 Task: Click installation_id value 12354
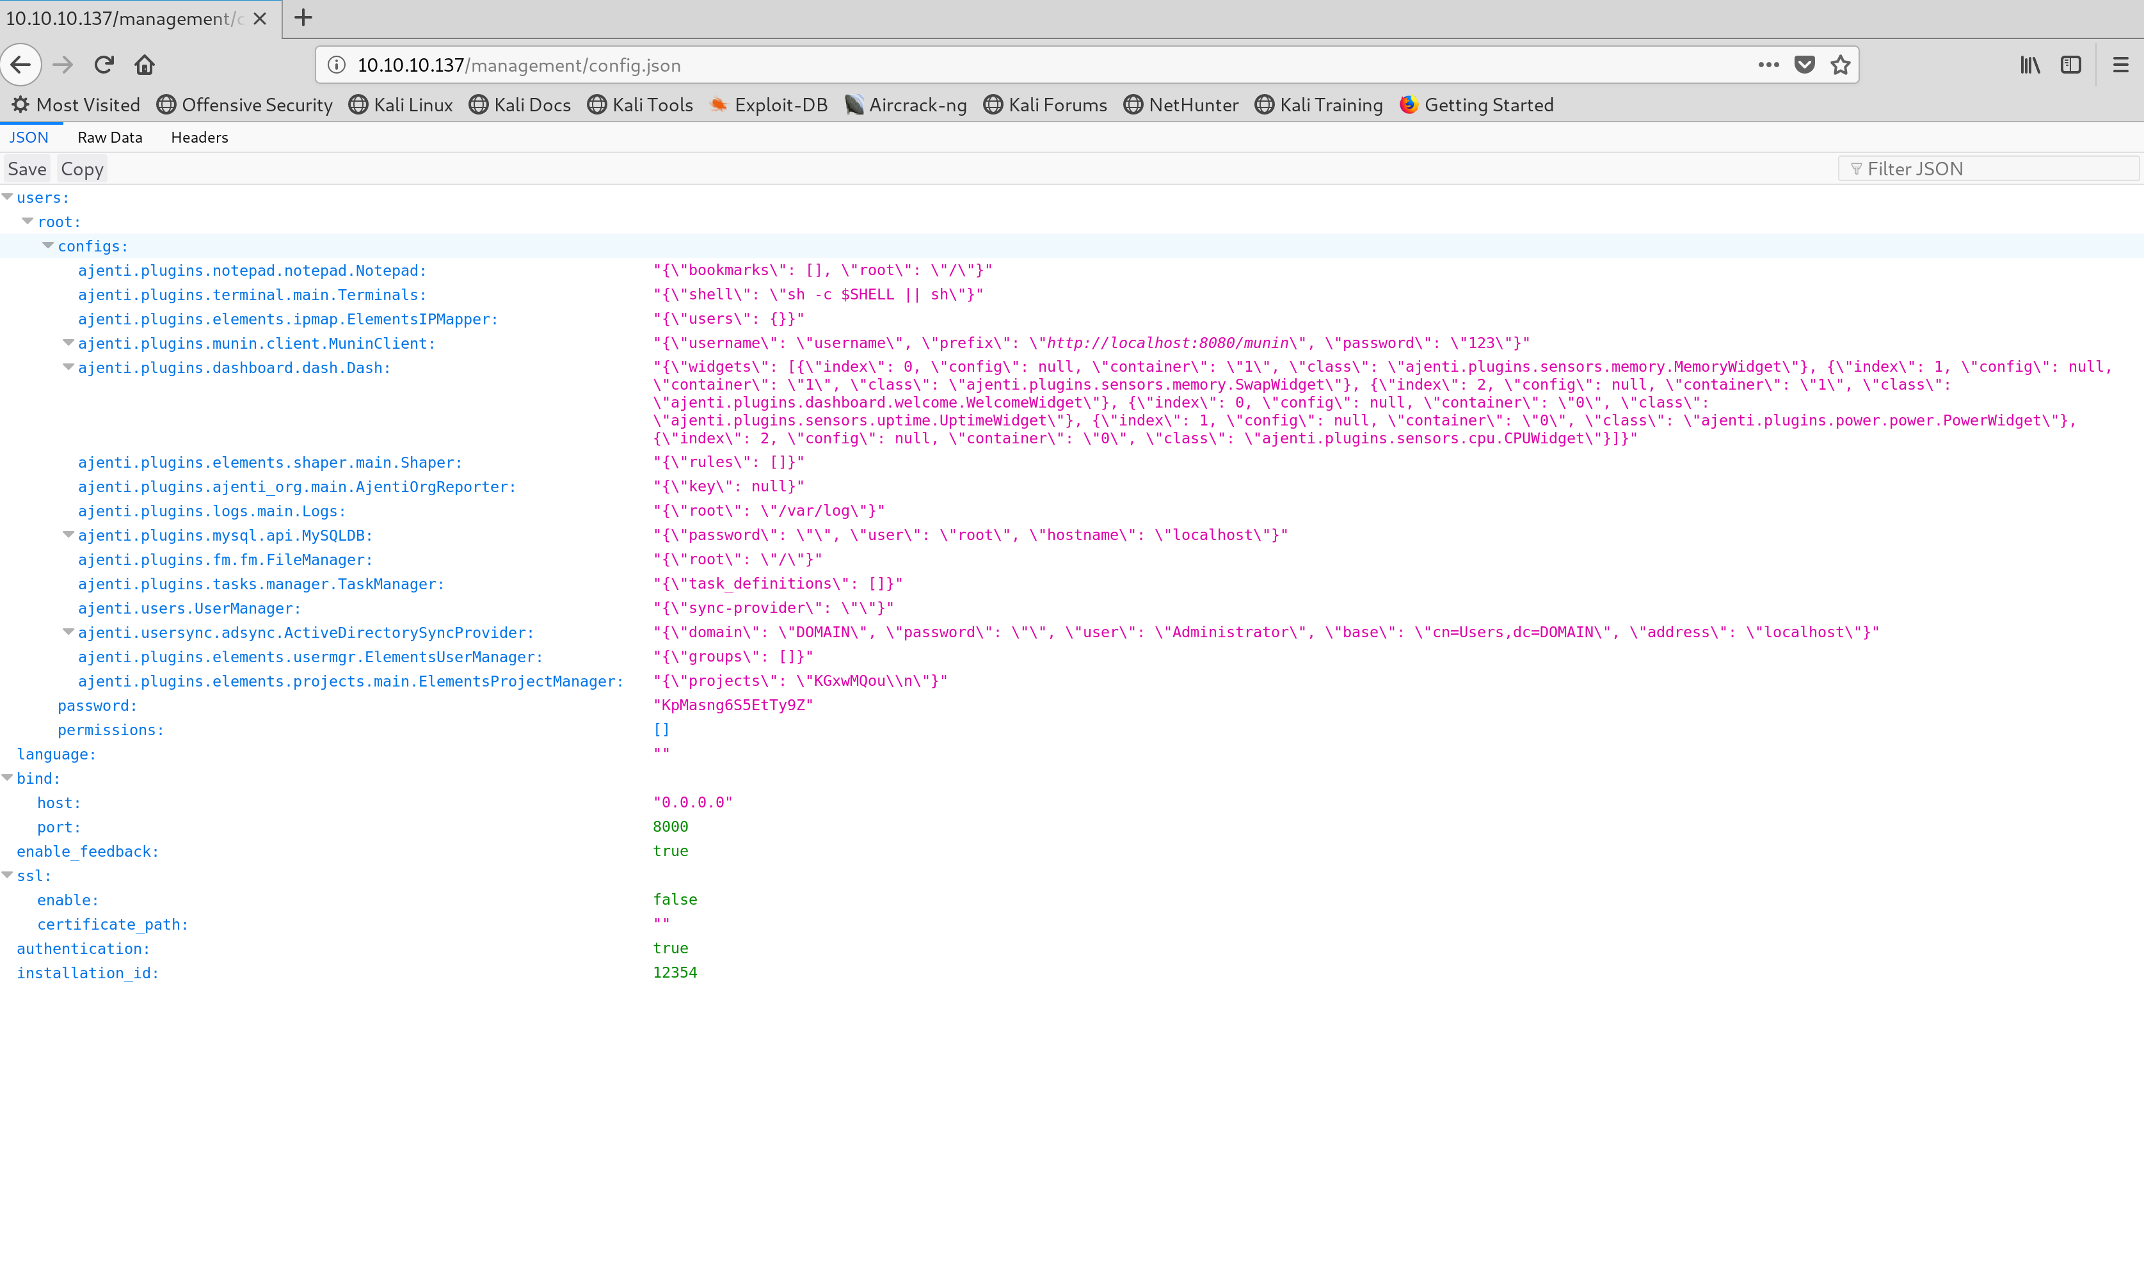pyautogui.click(x=675, y=972)
